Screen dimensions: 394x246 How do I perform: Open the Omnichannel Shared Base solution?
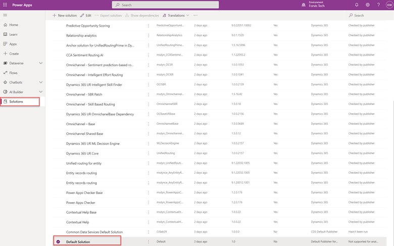click(84, 134)
